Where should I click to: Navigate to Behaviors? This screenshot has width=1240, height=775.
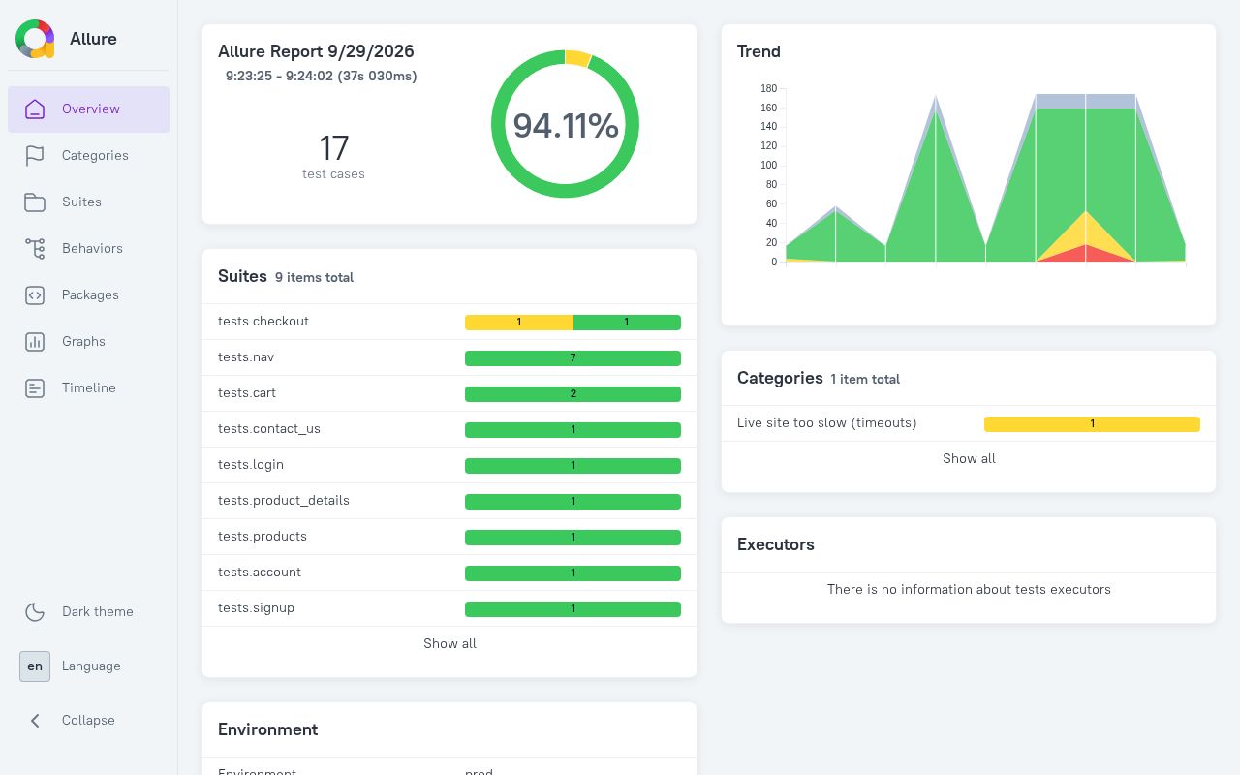(x=88, y=249)
